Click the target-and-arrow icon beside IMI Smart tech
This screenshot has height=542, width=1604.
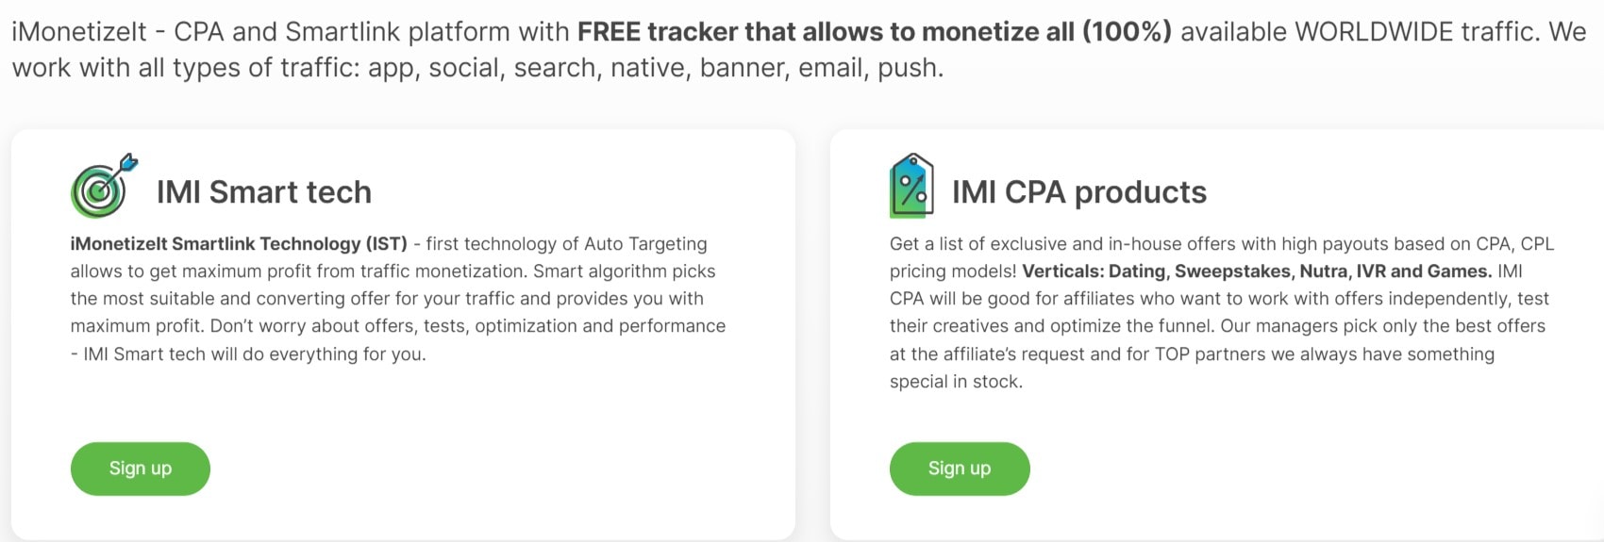[x=103, y=186]
